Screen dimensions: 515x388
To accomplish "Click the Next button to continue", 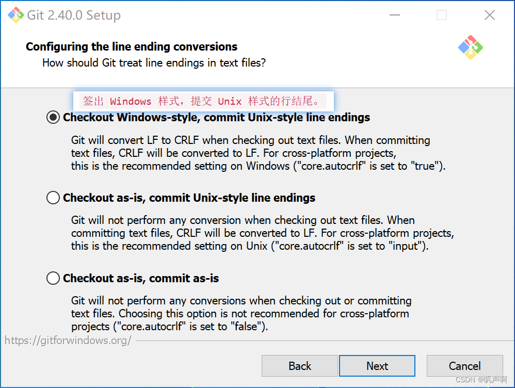I will (377, 366).
